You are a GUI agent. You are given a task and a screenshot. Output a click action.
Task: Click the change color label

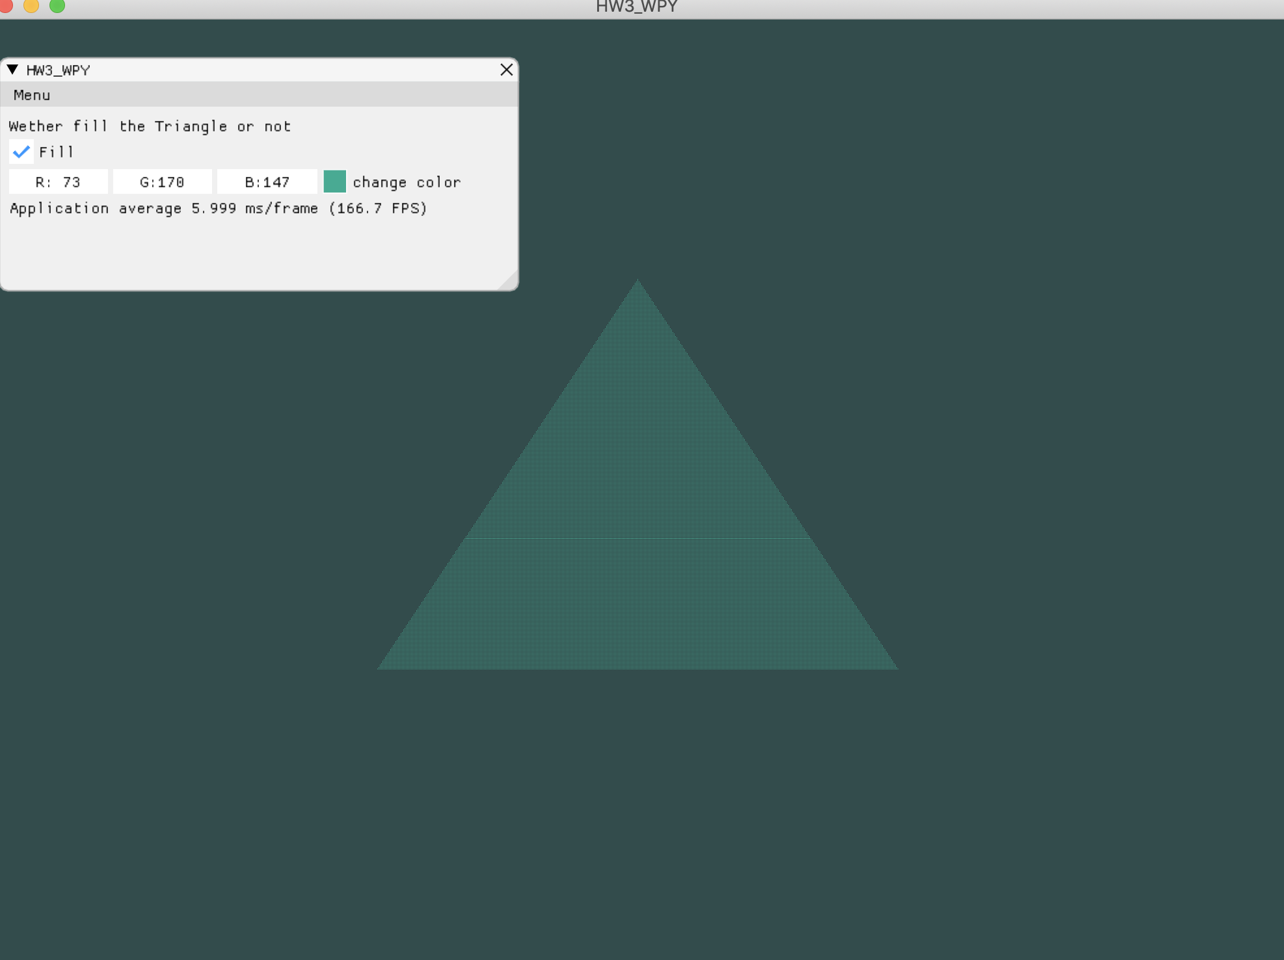click(407, 182)
